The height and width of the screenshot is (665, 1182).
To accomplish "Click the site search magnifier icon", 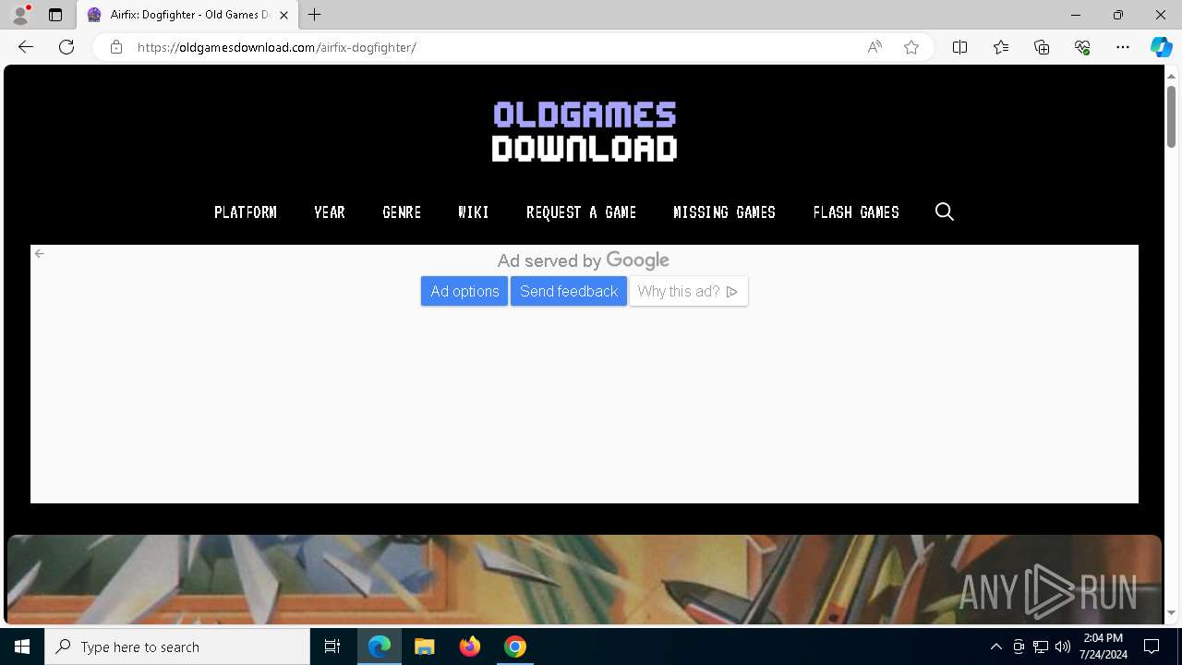I will pyautogui.click(x=944, y=212).
